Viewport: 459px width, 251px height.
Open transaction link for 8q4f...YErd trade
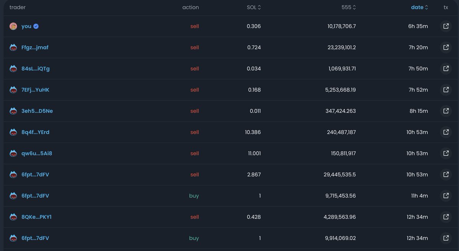446,132
